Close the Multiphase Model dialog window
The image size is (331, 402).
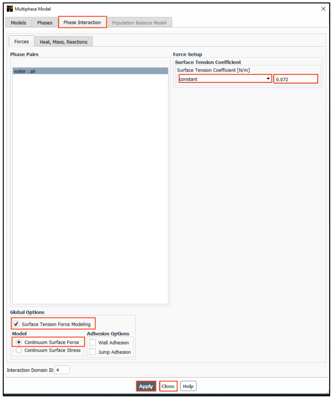point(323,9)
